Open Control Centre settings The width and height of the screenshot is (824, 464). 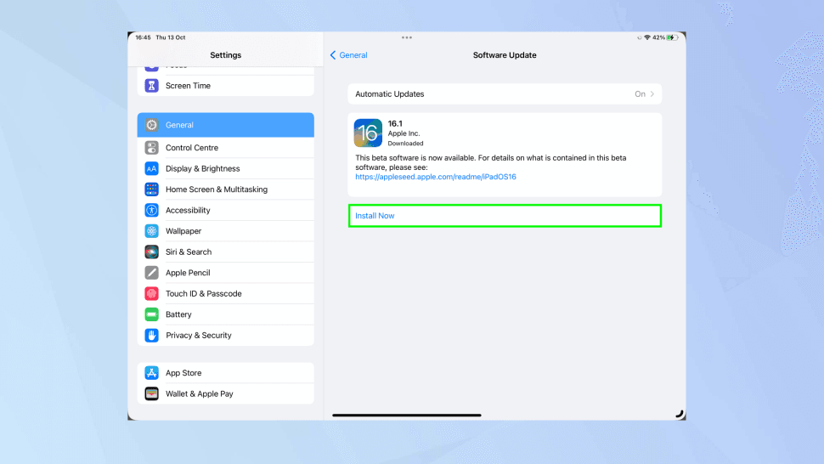pos(225,148)
